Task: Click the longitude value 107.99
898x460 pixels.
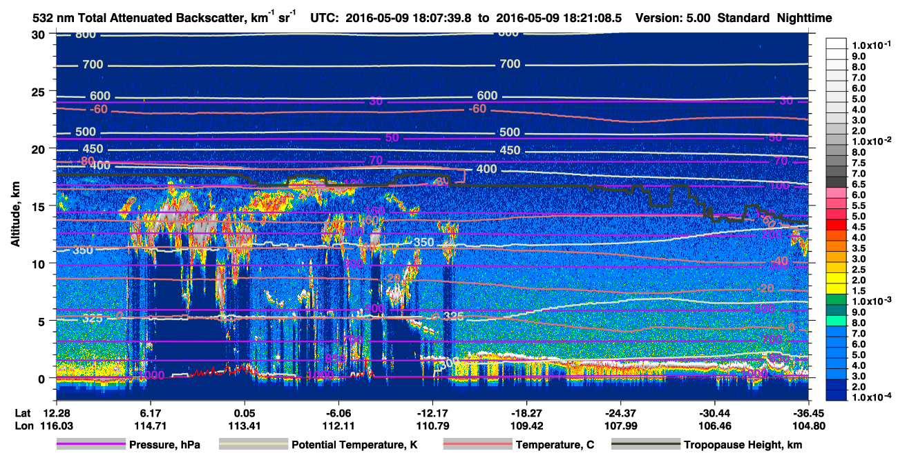Action: pos(620,426)
